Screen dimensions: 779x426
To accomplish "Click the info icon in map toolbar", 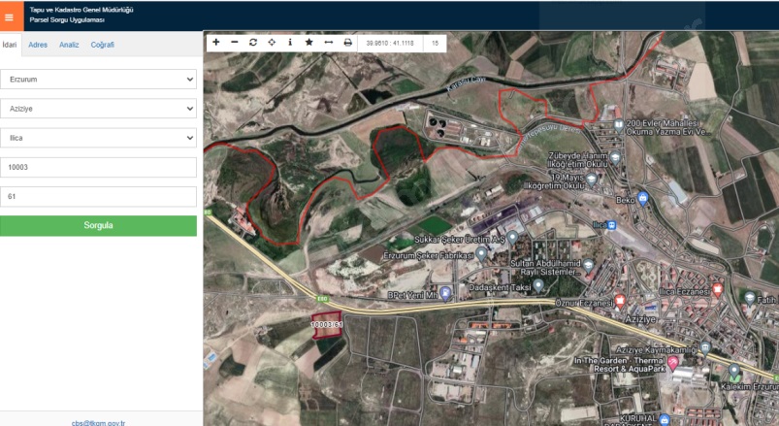I will click(x=290, y=43).
